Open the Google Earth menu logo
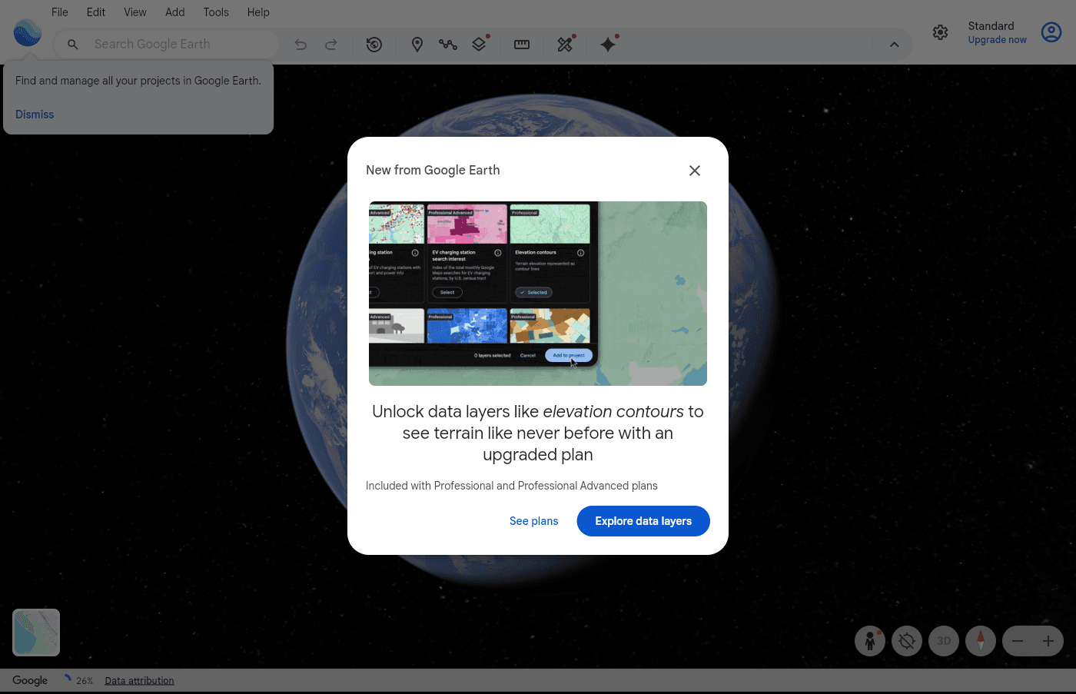Screen dimensions: 1076x694 coord(27,32)
